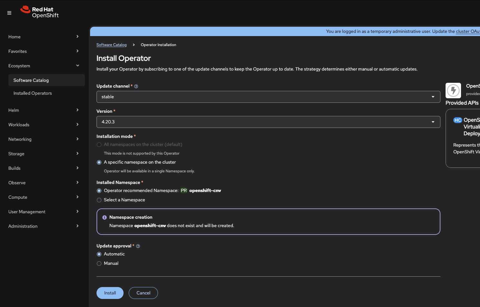Click the Install button
The height and width of the screenshot is (307, 480).
pos(110,293)
